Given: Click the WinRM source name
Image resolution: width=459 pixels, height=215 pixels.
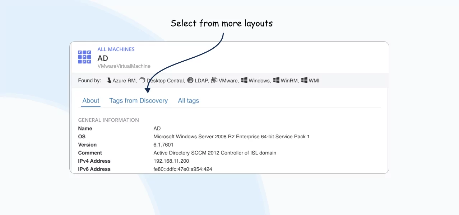Looking at the screenshot, I should (290, 81).
